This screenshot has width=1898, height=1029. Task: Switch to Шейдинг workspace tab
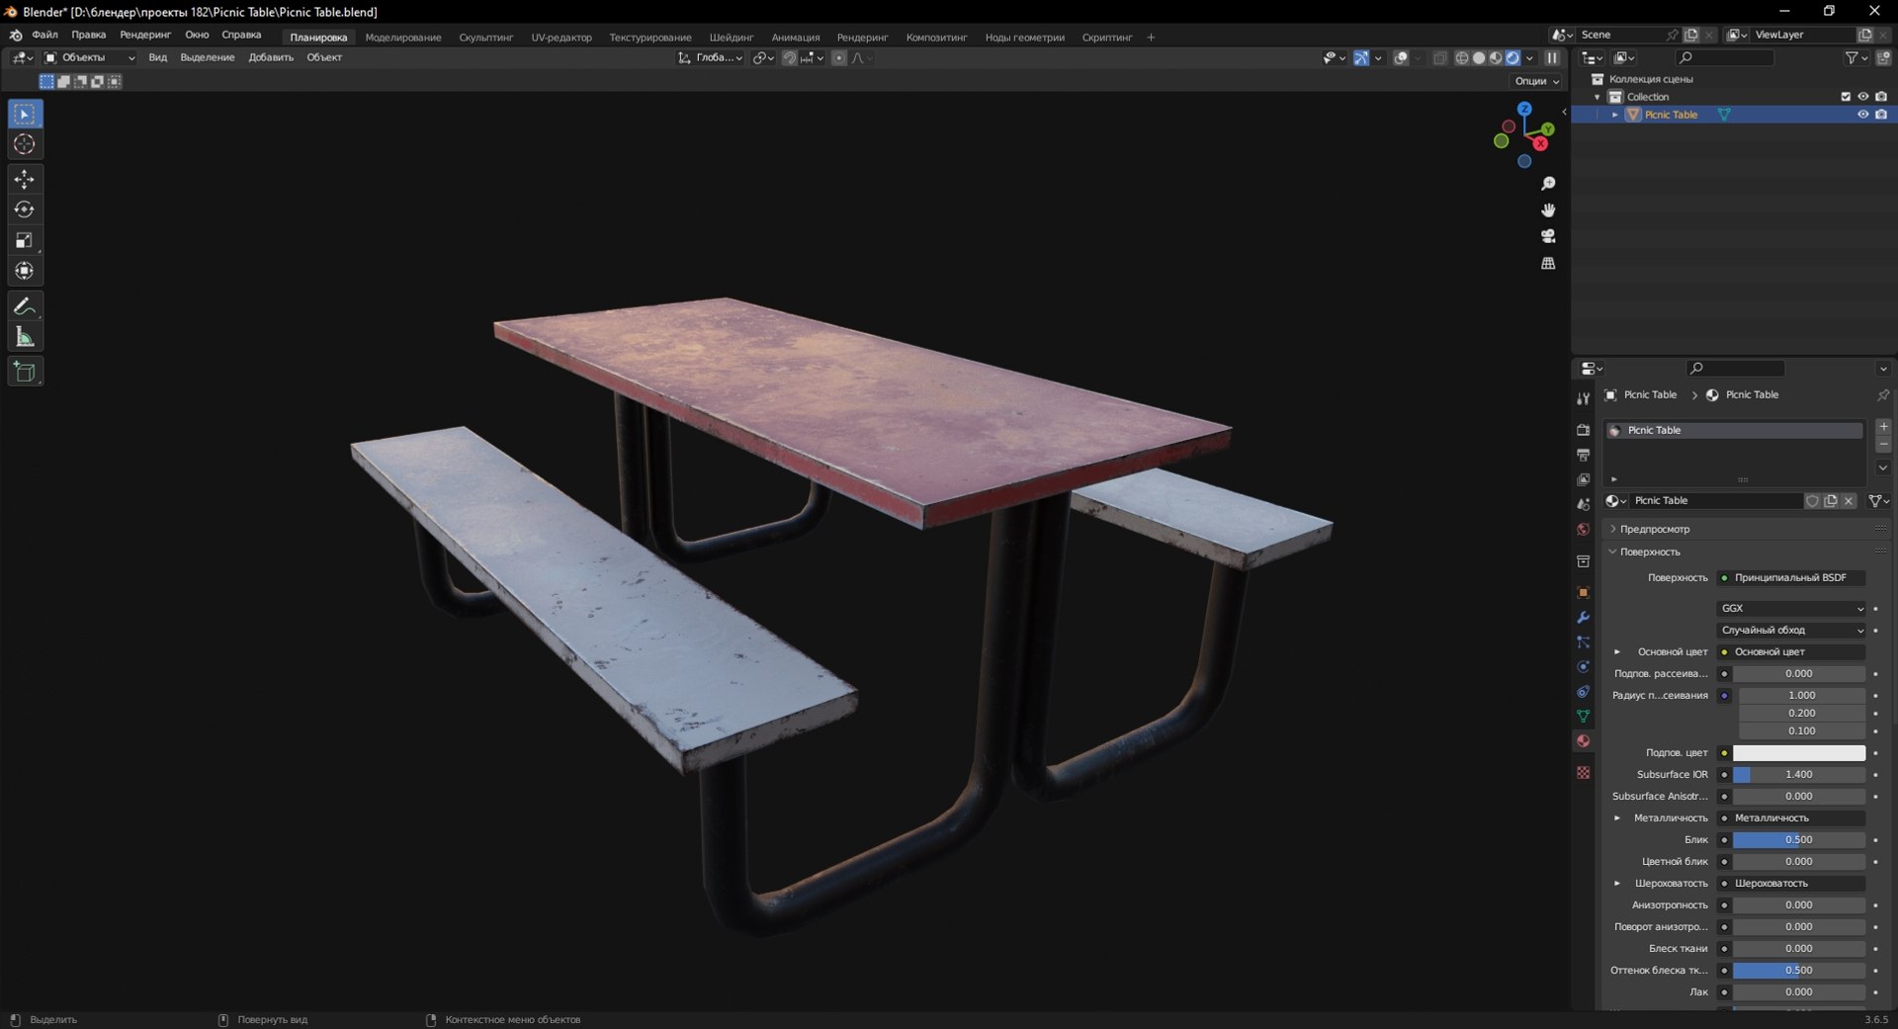coord(732,38)
